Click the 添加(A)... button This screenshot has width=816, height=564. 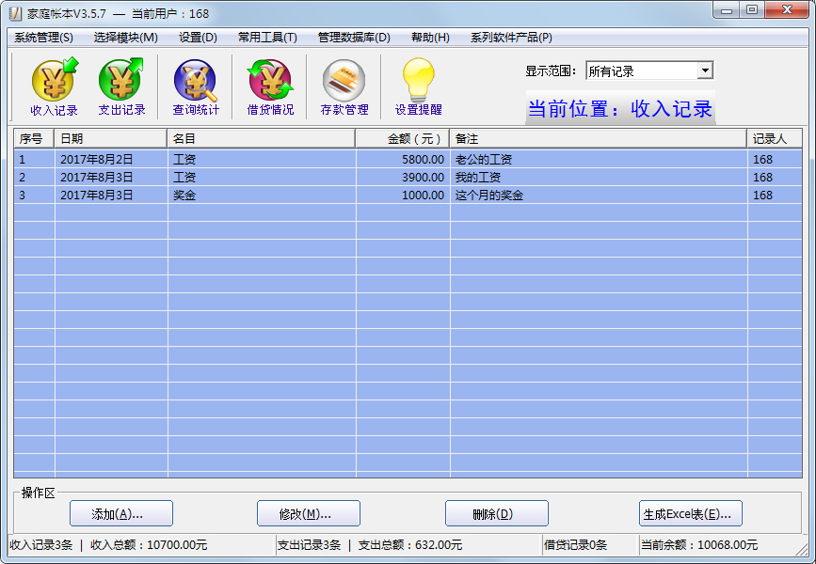pyautogui.click(x=121, y=513)
